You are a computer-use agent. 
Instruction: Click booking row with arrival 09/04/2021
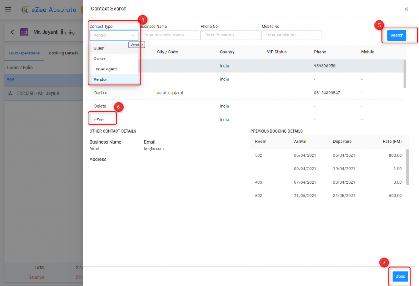coord(328,169)
